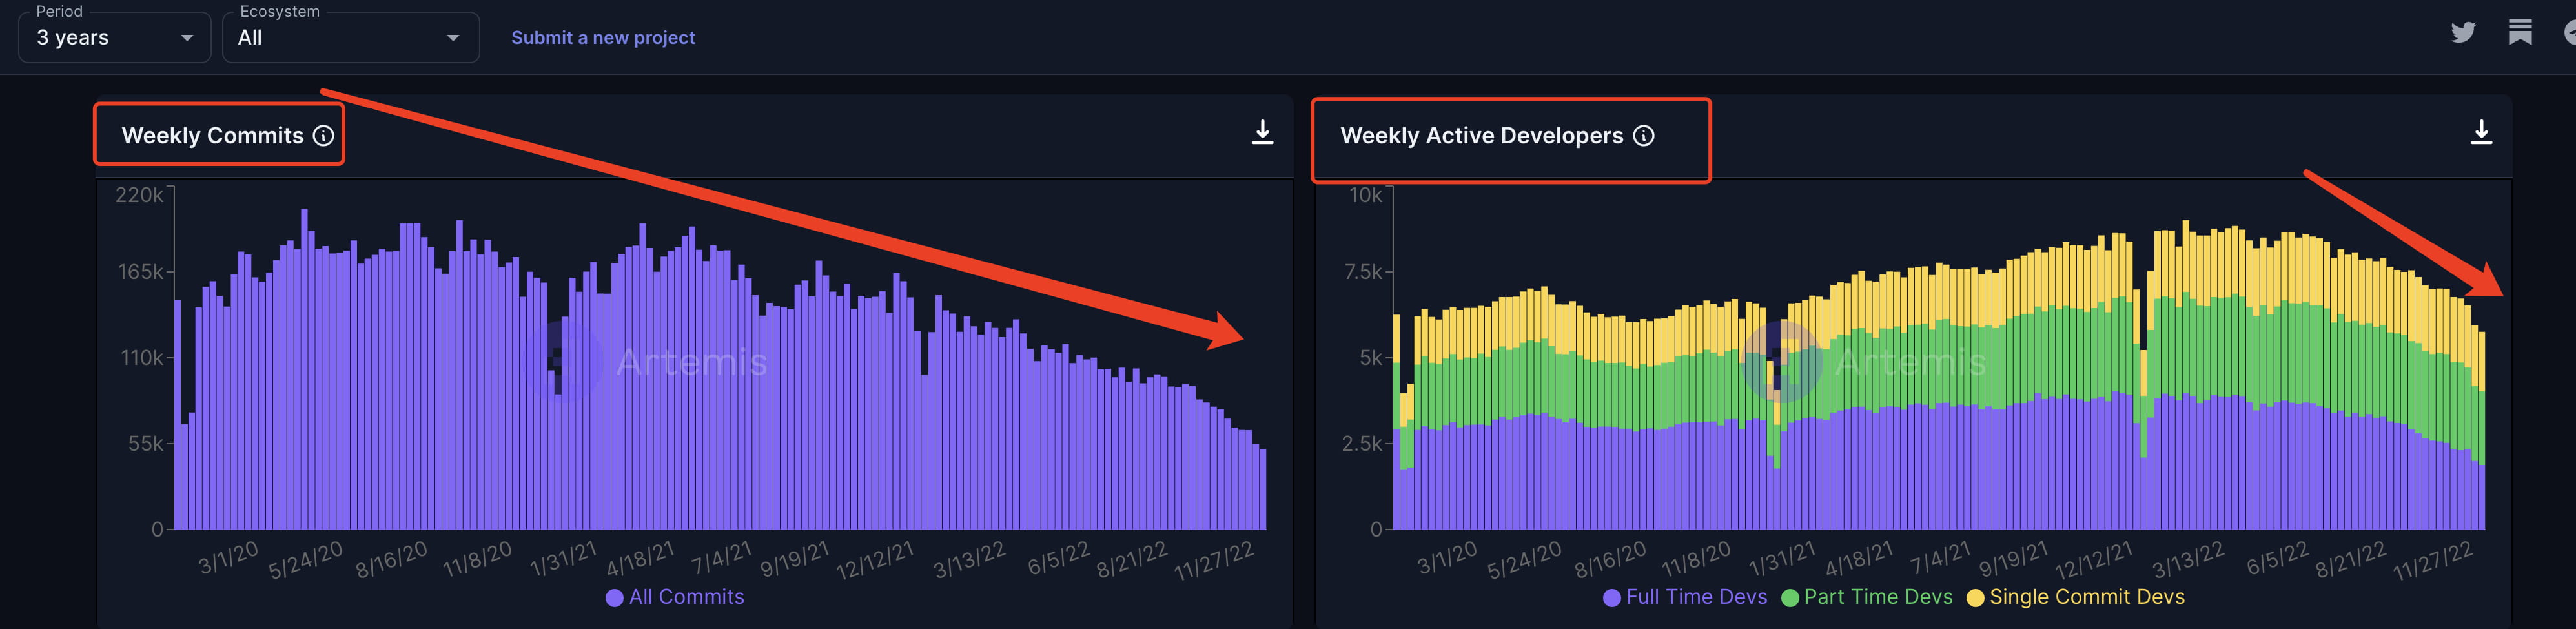
Task: Click the 5/24/20 date label on developers chart
Action: click(1524, 561)
